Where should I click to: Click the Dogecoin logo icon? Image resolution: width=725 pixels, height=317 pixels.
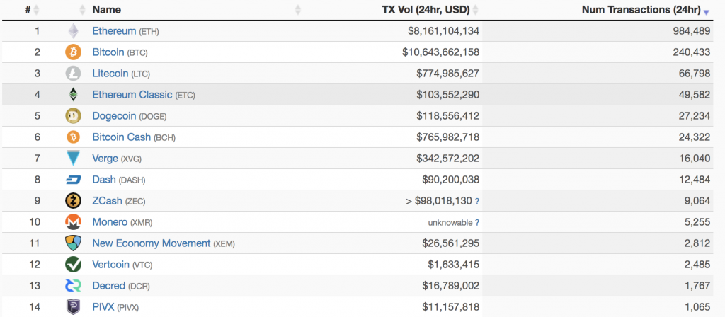(73, 115)
